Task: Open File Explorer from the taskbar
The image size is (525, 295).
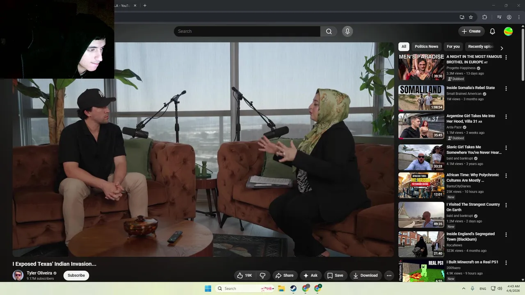Action: [281, 288]
